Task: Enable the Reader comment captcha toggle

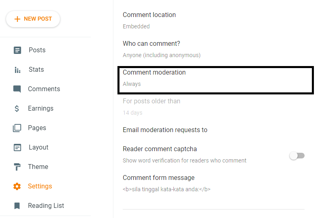Action: pos(297,156)
